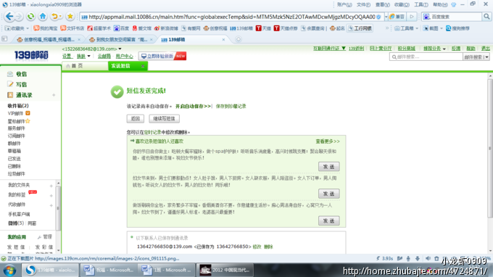Expand the 推荐业务 dropdown
This screenshot has width=493, height=277.
[444, 49]
